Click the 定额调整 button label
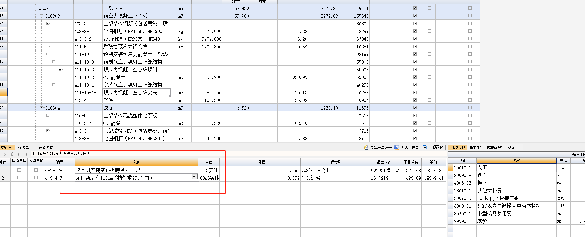 [436, 147]
